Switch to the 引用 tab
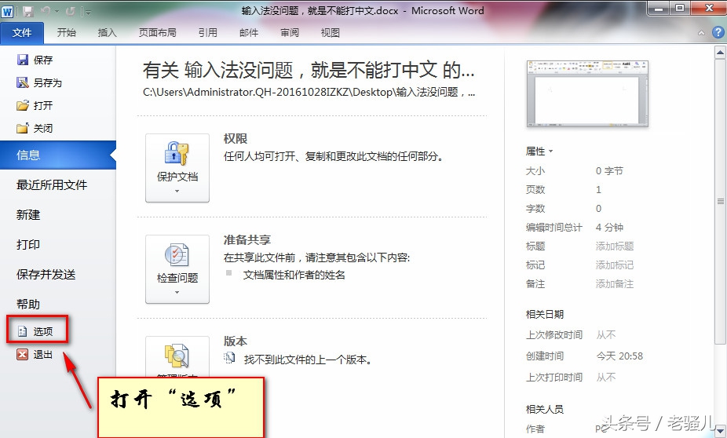 click(x=208, y=33)
